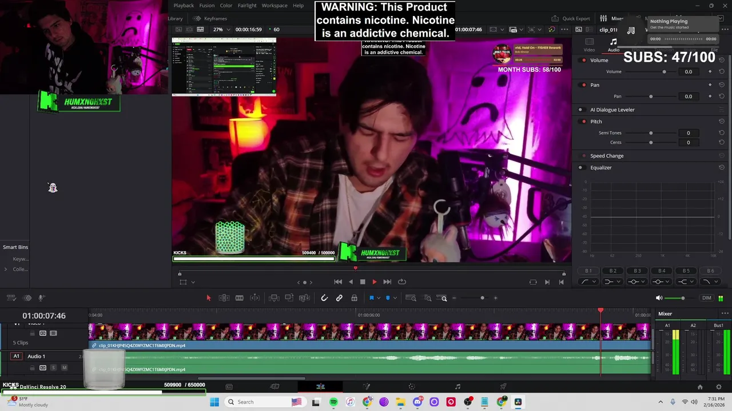The height and width of the screenshot is (411, 732).
Task: Open the Fusion menu
Action: pyautogui.click(x=207, y=5)
